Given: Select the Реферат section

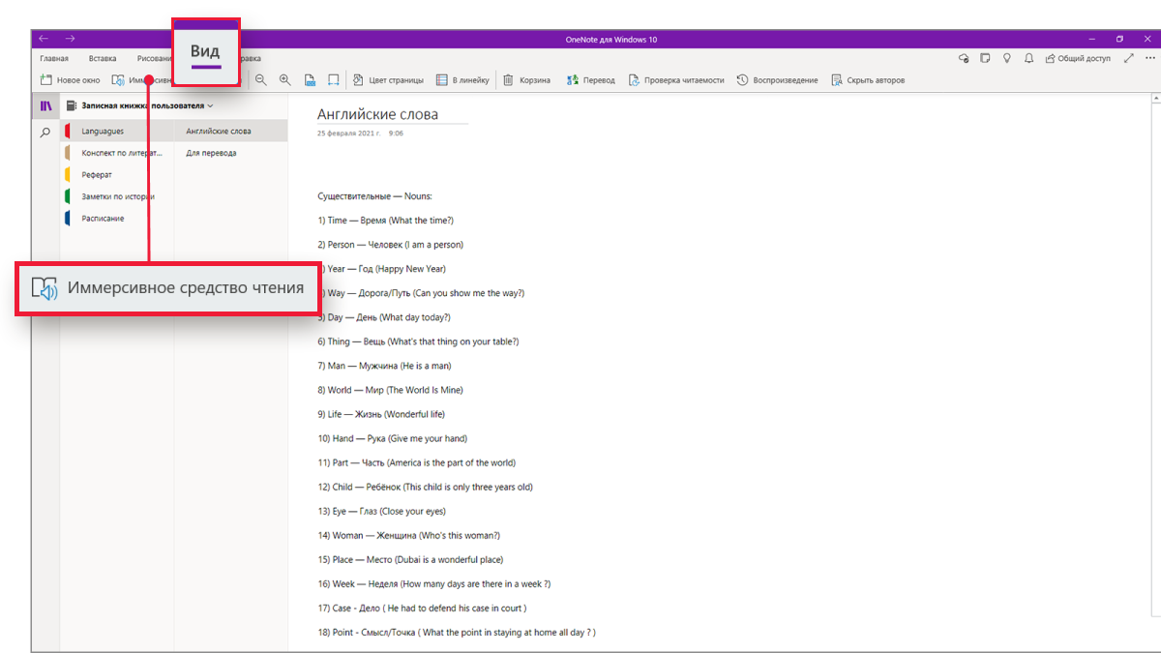Looking at the screenshot, I should click(x=117, y=175).
